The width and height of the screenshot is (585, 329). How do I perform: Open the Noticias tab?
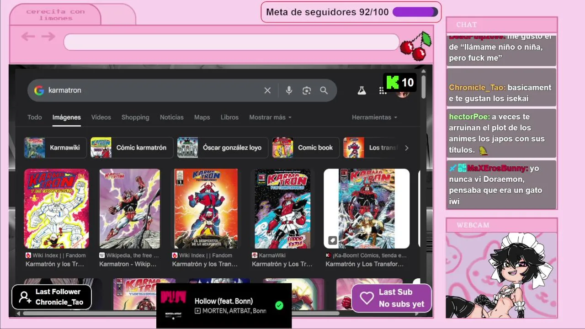tap(172, 117)
